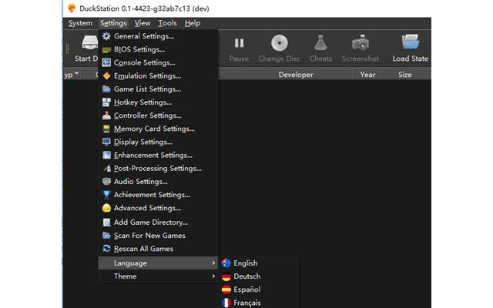Open Post-Processing Settings... menu text
This screenshot has width=493, height=308.
coord(157,168)
